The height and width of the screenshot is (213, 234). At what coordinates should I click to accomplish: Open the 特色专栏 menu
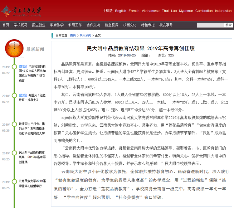148,25
